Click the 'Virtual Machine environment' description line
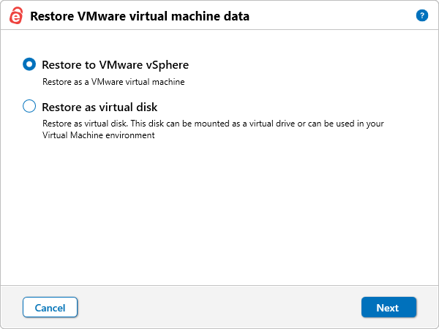 coord(98,135)
